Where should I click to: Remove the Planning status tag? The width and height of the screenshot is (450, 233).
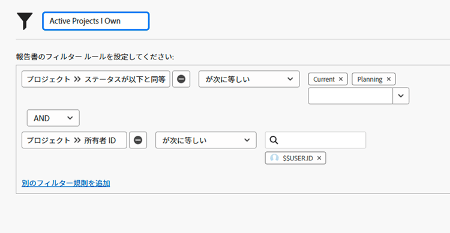coord(389,79)
